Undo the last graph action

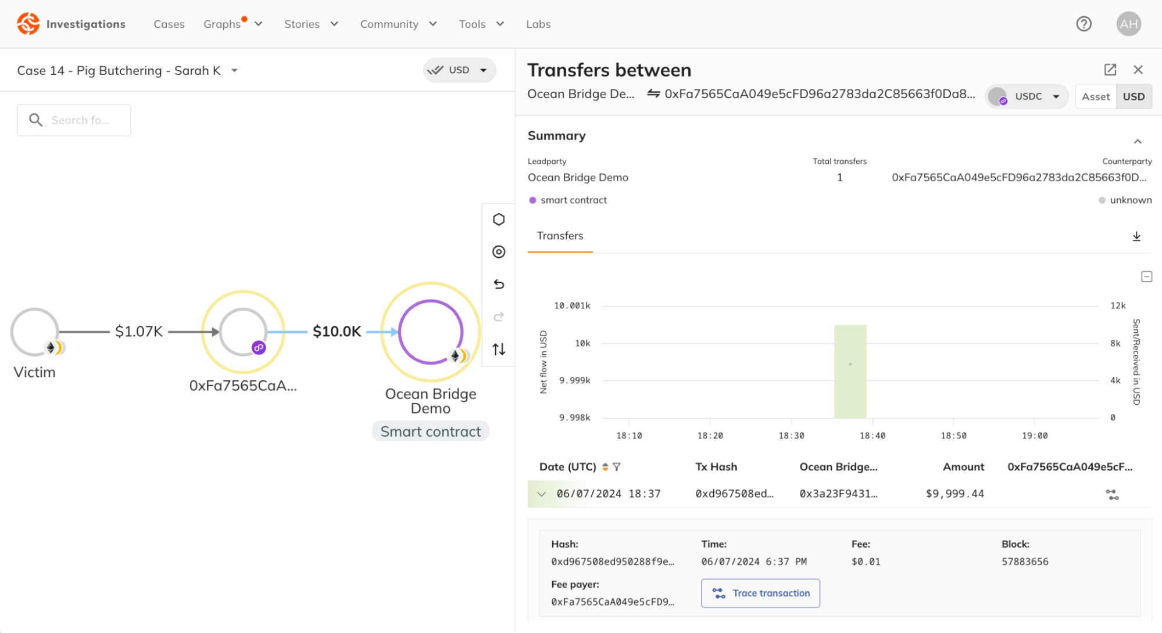(x=499, y=285)
